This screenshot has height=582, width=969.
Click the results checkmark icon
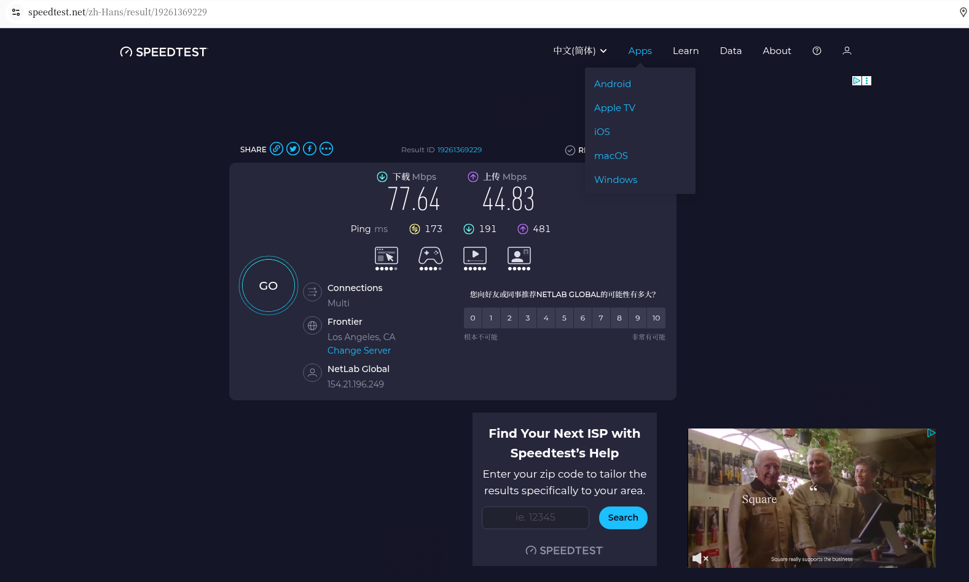570,150
